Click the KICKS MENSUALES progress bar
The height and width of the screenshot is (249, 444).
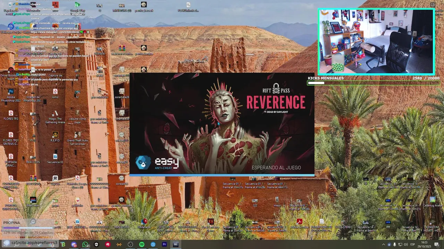[374, 83]
